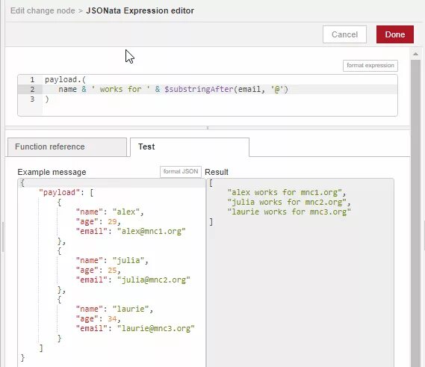This screenshot has height=367, width=425.
Task: Click the age value 29 in example
Action: pyautogui.click(x=112, y=221)
